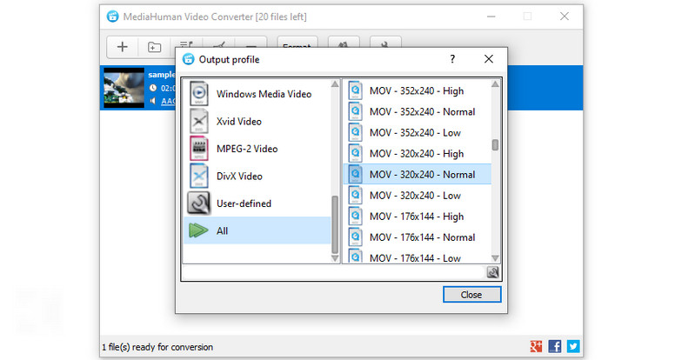Choose MOV - 352x240 - High profile
The height and width of the screenshot is (360, 695).
click(418, 91)
